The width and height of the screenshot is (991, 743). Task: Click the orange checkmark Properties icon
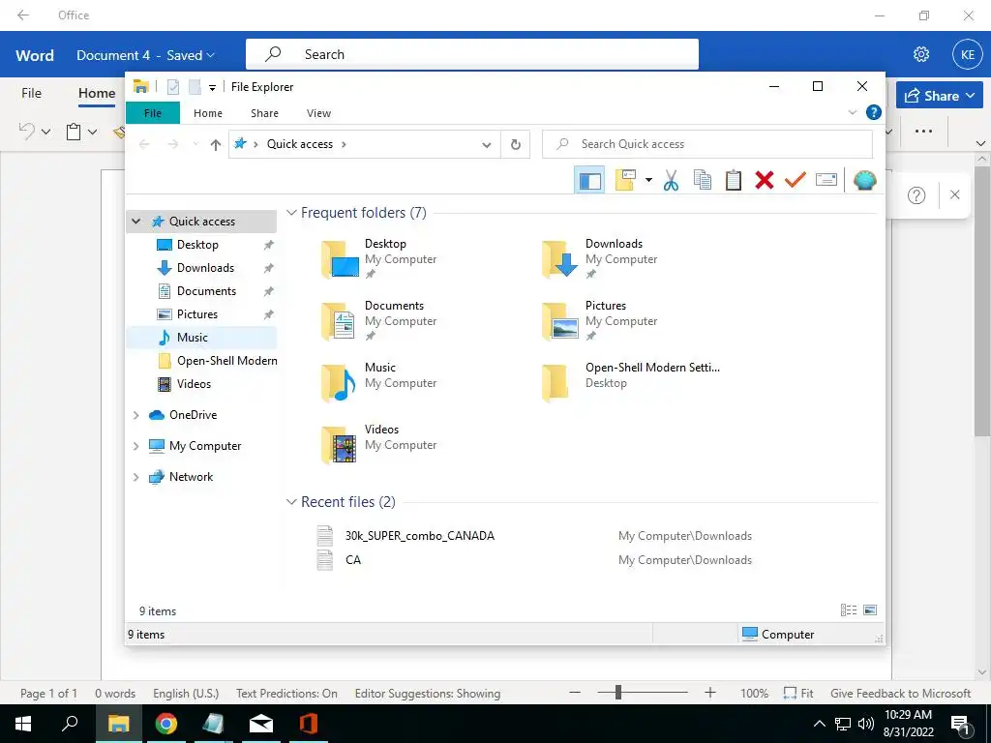(796, 180)
